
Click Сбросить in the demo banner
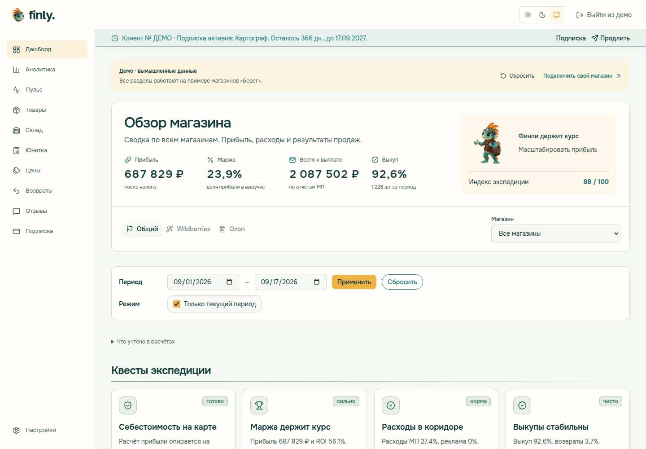(x=517, y=76)
